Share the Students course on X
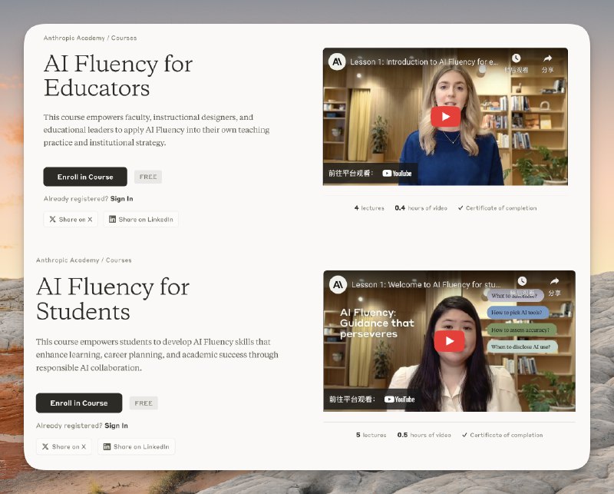 click(x=64, y=446)
